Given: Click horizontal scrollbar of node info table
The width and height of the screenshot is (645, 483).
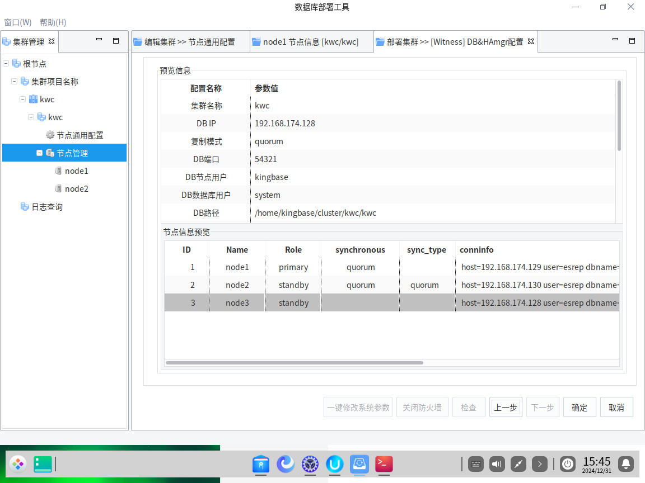Looking at the screenshot, I should (294, 363).
